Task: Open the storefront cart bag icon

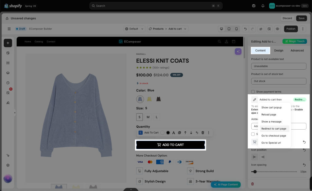Action: 234,41
